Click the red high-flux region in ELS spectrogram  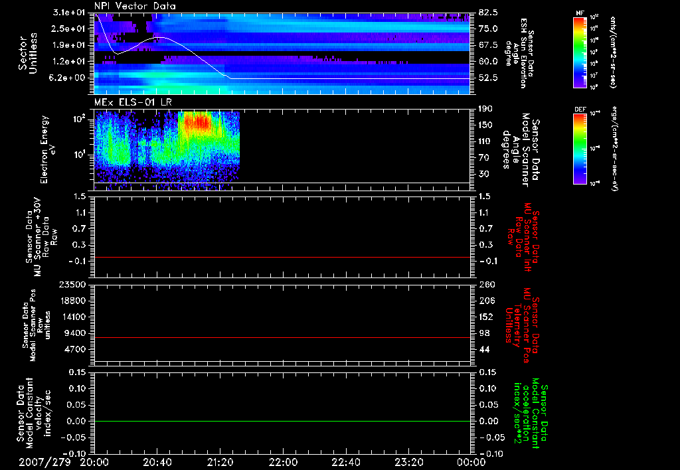click(199, 121)
